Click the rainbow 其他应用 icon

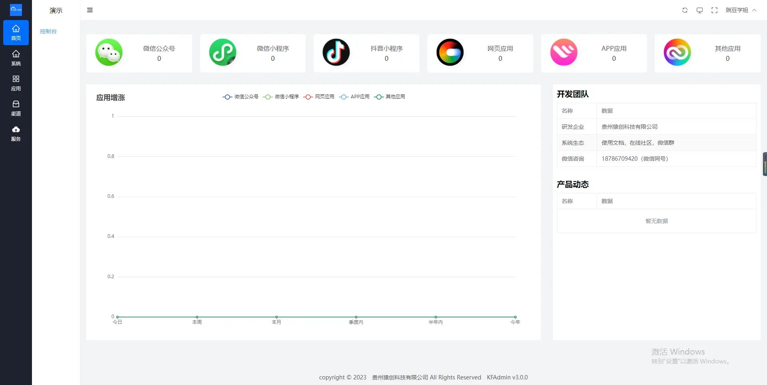[x=677, y=52]
